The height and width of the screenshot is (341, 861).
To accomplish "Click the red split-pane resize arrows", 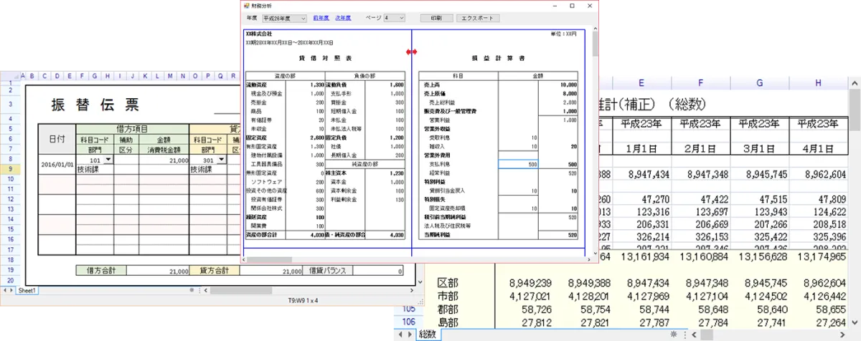I will click(x=412, y=52).
